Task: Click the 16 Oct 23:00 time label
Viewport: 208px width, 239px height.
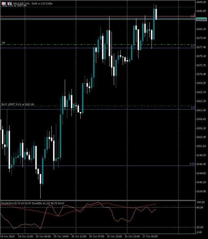Action: pyautogui.click(x=132, y=236)
